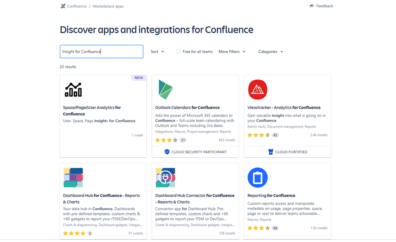This screenshot has height=242, width=396.
Task: Open Viewtracker - Analytics for Confluence title
Action: (284, 108)
